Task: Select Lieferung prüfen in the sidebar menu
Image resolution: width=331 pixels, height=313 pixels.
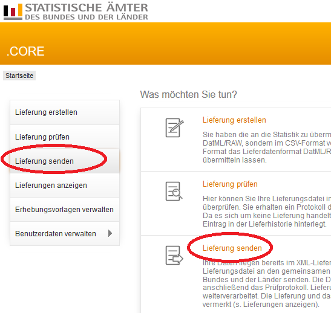Action: (65, 137)
